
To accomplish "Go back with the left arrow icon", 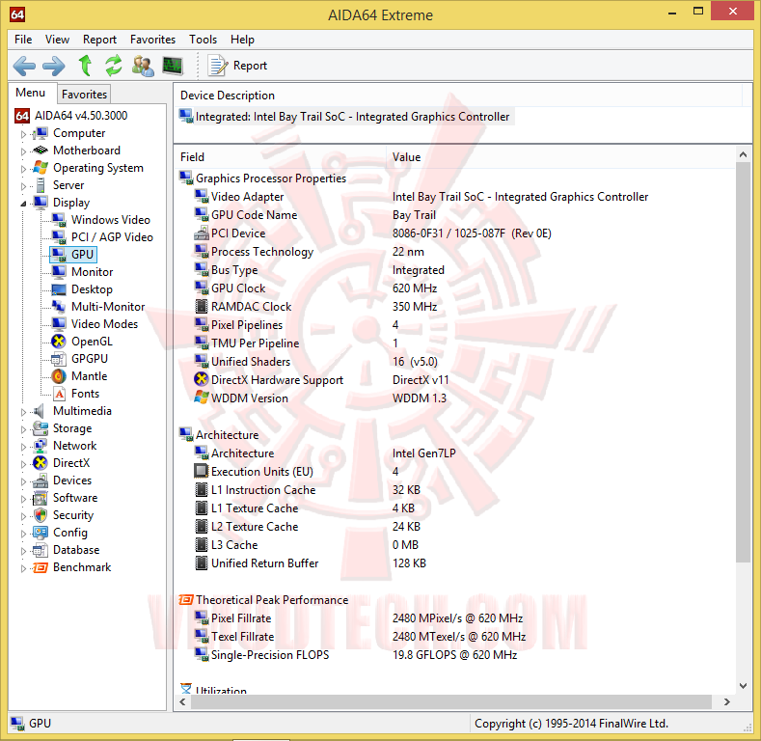I will point(24,66).
